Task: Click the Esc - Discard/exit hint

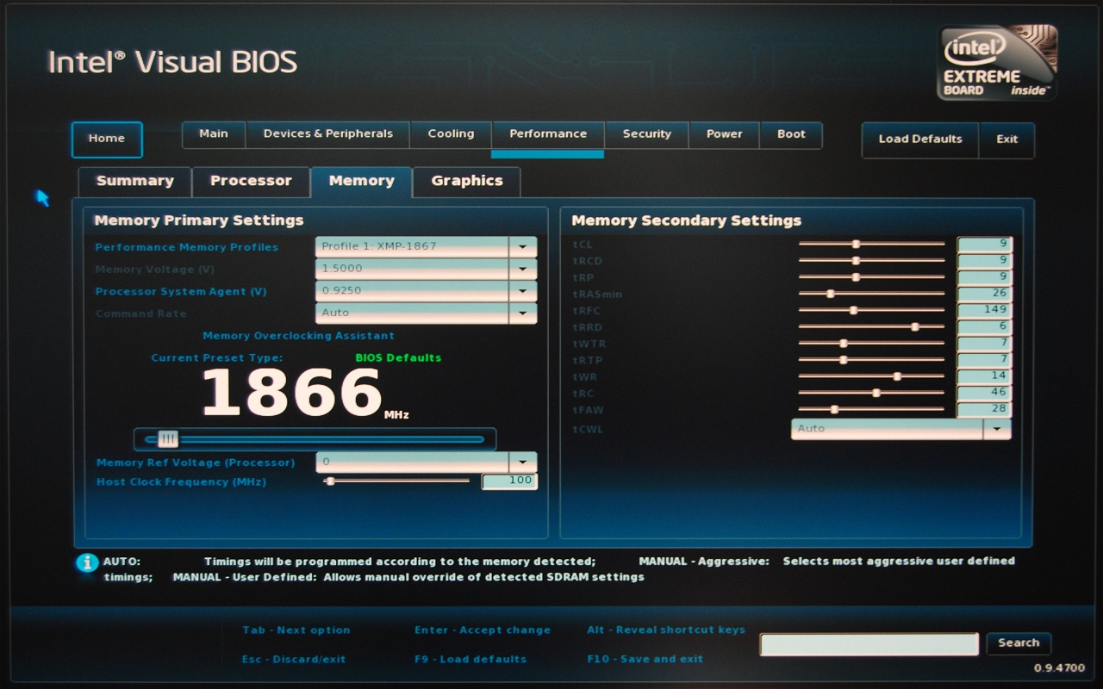Action: (x=294, y=660)
